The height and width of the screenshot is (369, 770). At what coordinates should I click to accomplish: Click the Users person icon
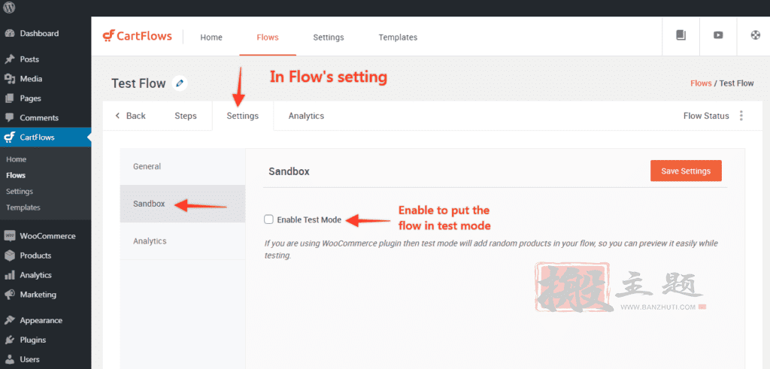tap(9, 360)
